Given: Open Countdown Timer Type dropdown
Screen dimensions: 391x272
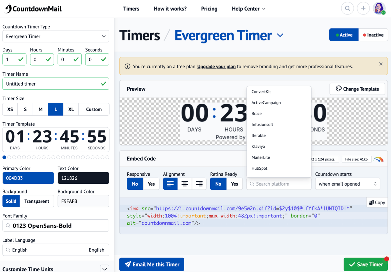Looking at the screenshot, I should [x=56, y=36].
